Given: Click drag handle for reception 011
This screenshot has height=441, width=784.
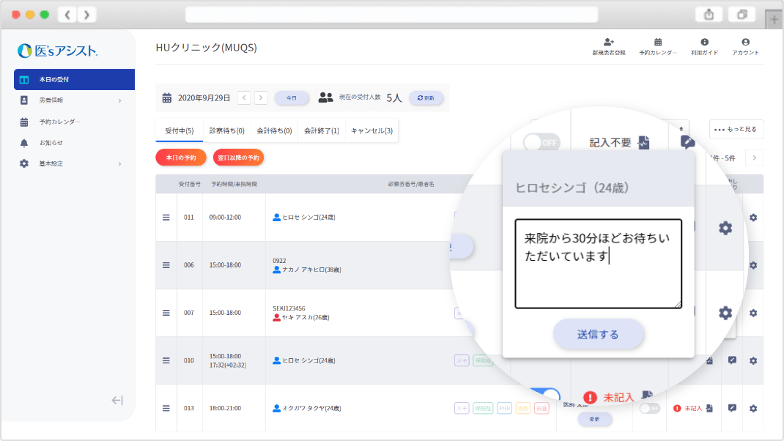Looking at the screenshot, I should (166, 218).
